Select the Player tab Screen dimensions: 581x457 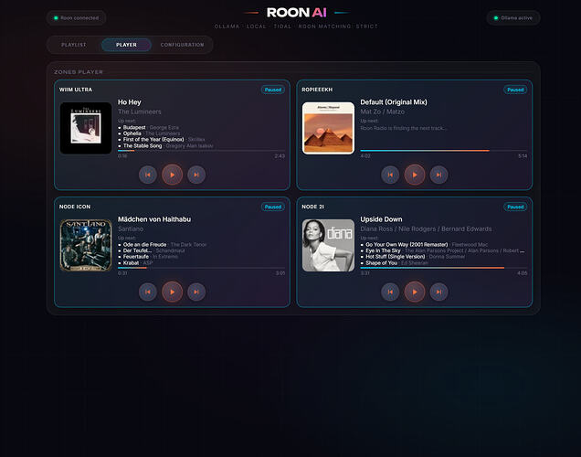coord(126,45)
